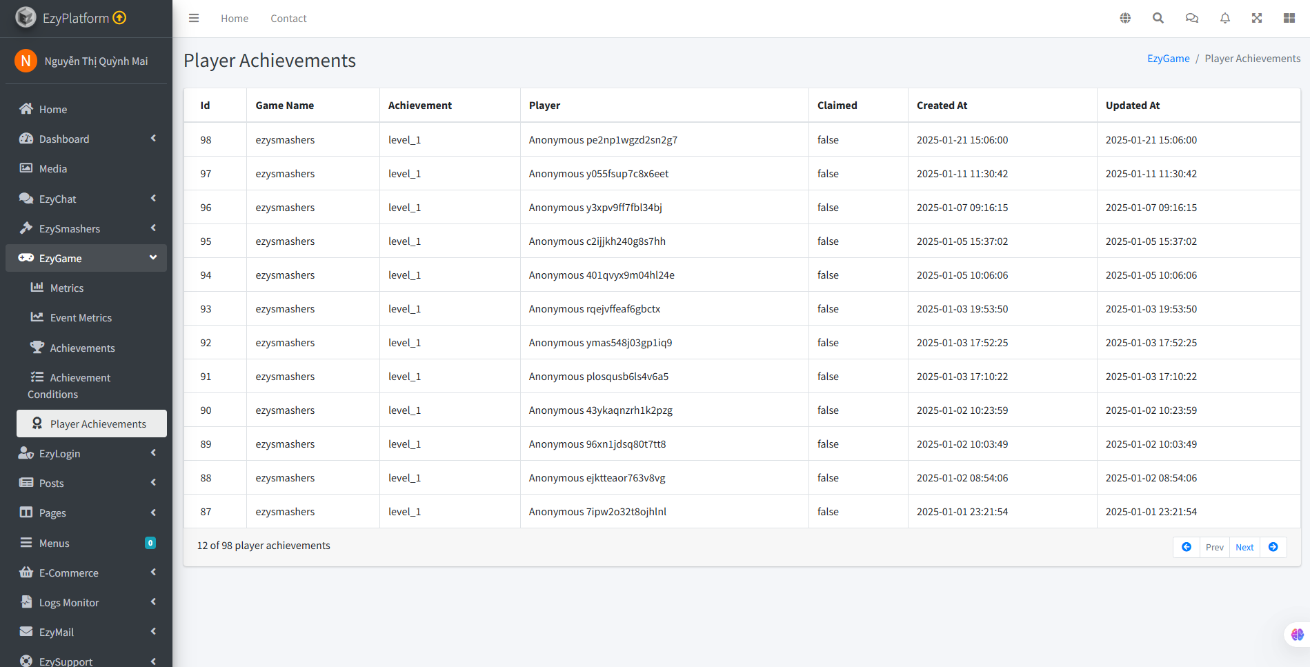Click the EzyGame breadcrumb link
Viewport: 1310px width, 667px height.
(1168, 59)
